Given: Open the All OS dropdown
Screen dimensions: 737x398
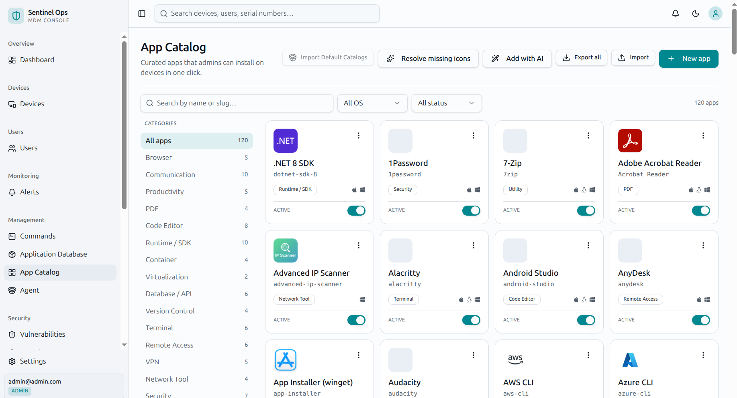Looking at the screenshot, I should pyautogui.click(x=372, y=103).
